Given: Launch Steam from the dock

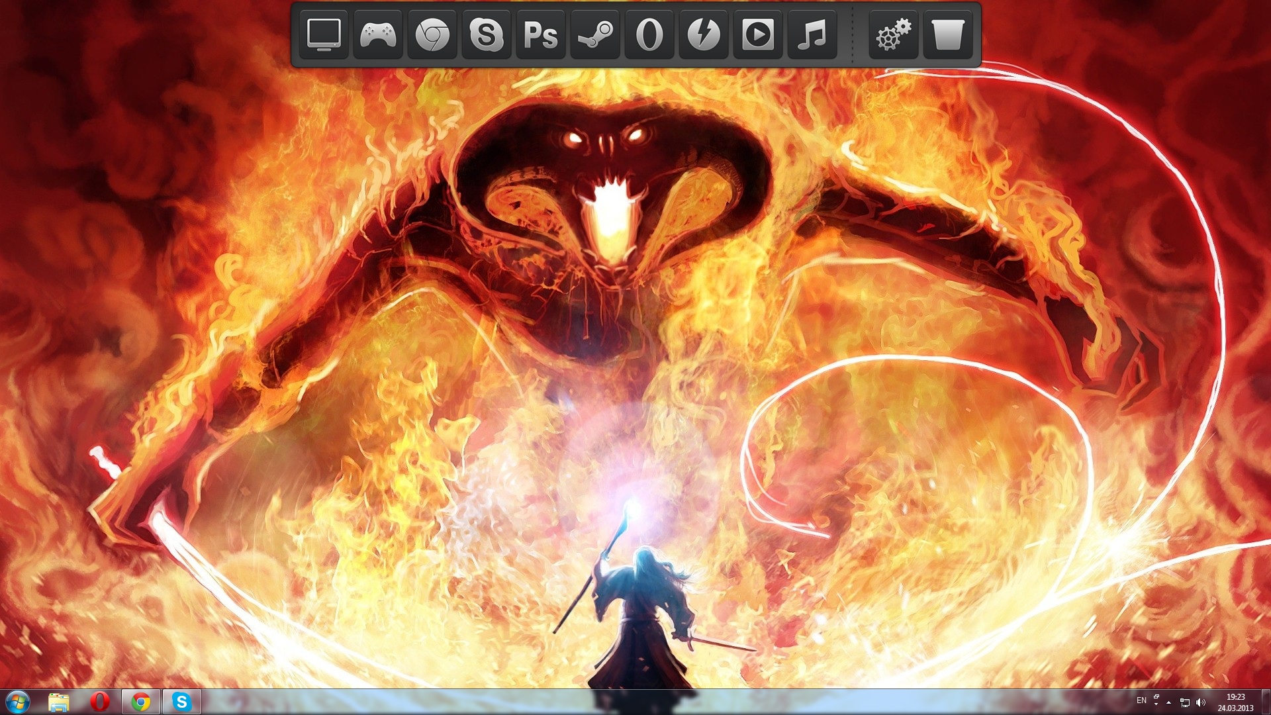Looking at the screenshot, I should pos(595,34).
